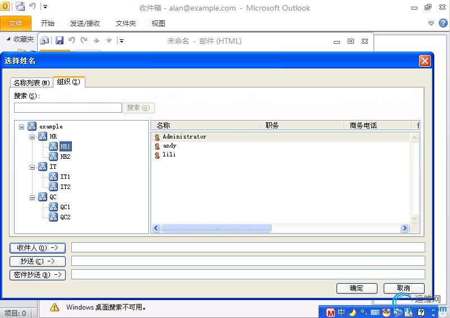Click the previous item up arrow icon

(97, 41)
